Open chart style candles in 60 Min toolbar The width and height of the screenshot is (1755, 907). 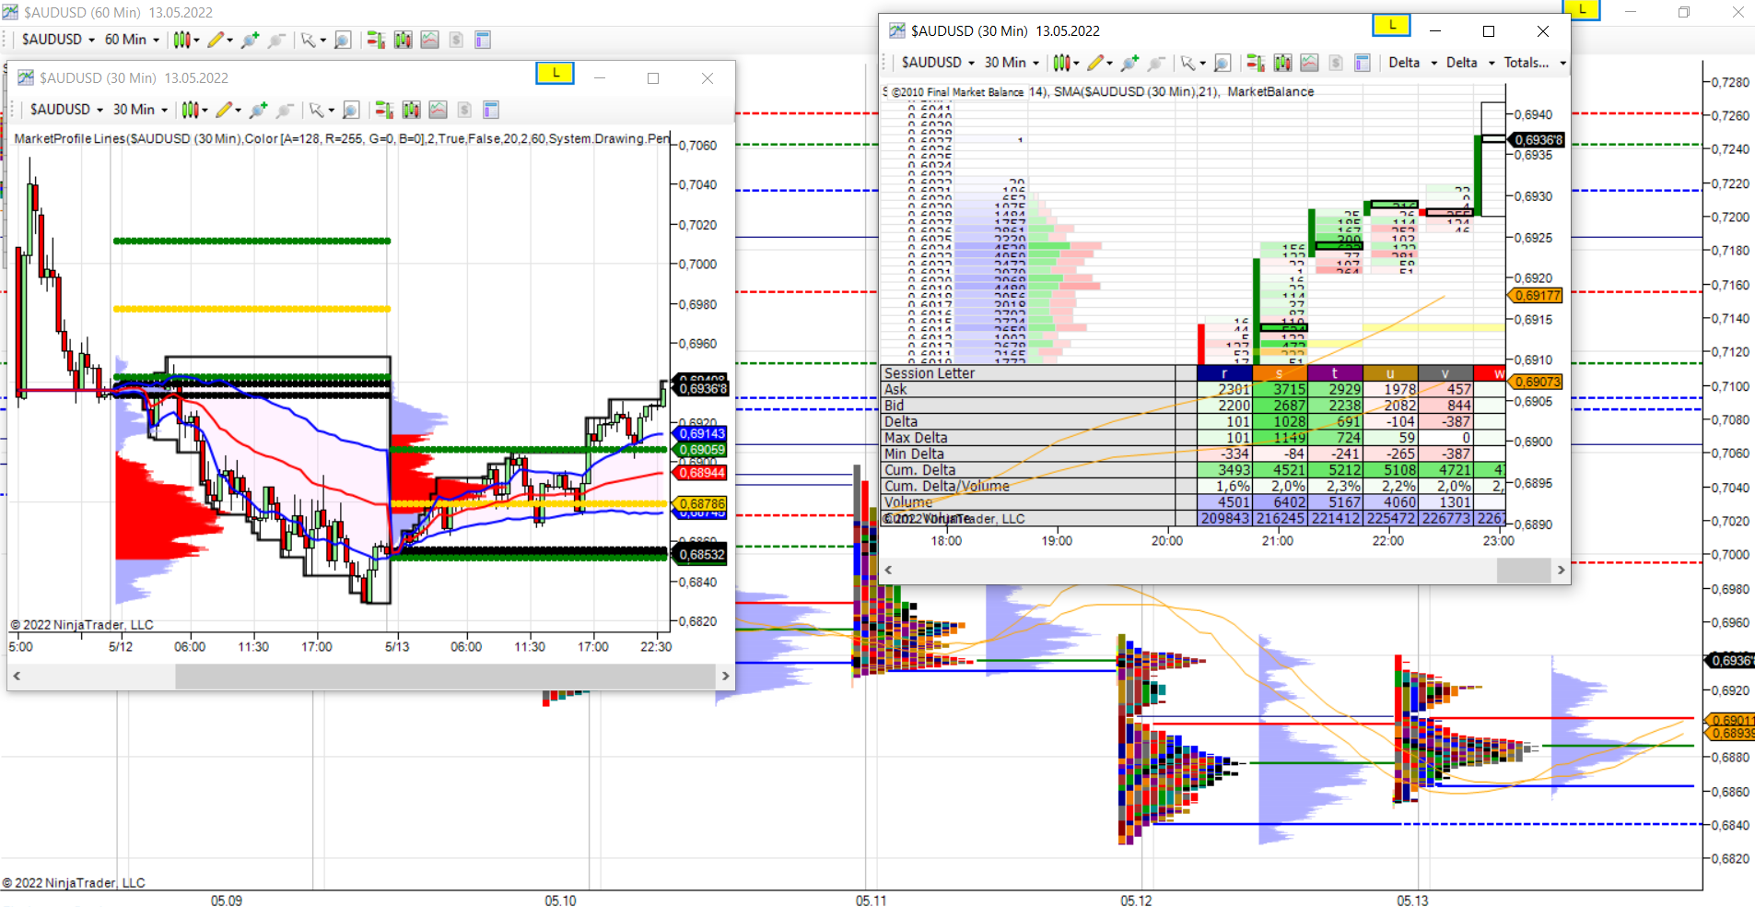(x=181, y=40)
